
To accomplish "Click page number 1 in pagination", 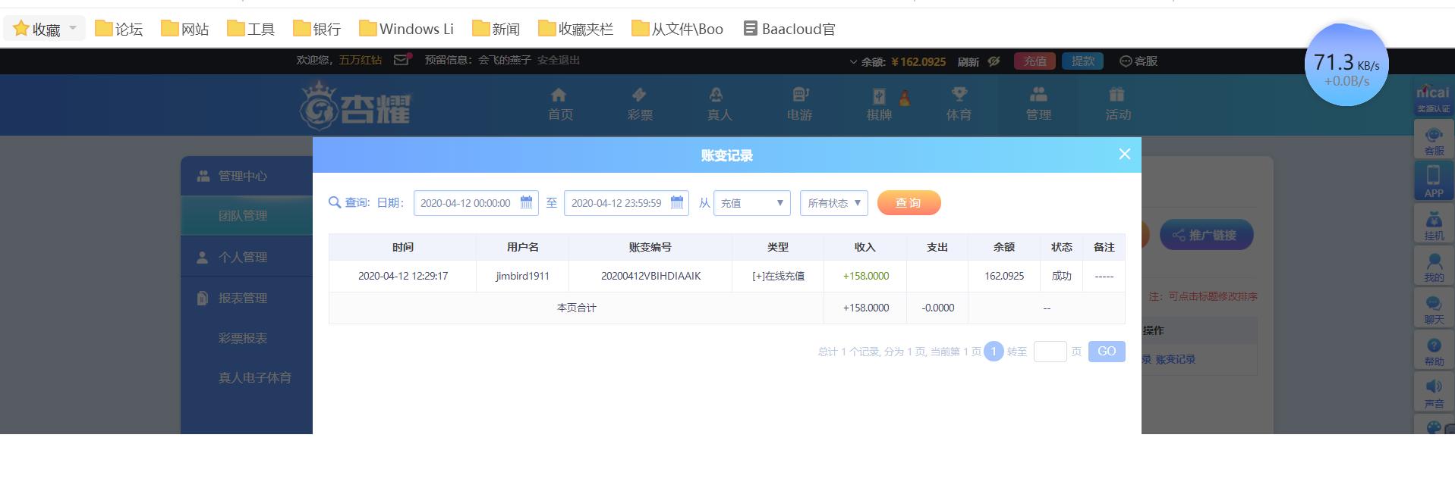I will (994, 352).
